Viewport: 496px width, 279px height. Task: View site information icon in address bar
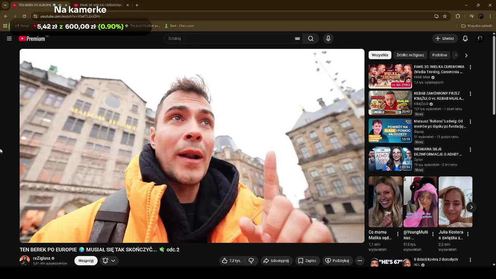(35, 16)
